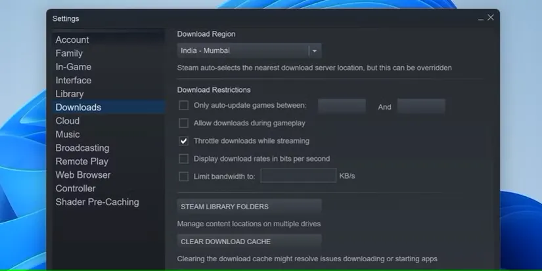542x271 pixels.
Task: Open the Download Region dropdown arrow
Action: point(315,51)
